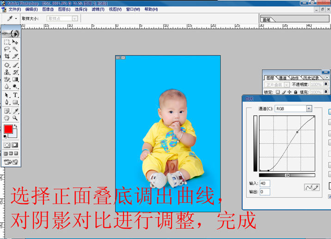Select the Blur tool

(x=7, y=87)
